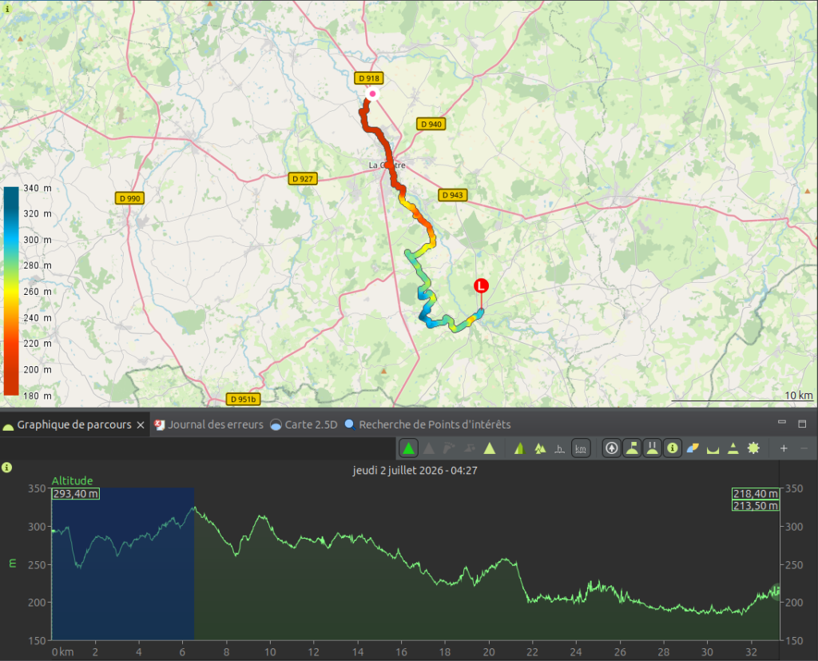This screenshot has width=818, height=661.
Task: Click the dark-green split triangle icon
Action: coord(519,448)
